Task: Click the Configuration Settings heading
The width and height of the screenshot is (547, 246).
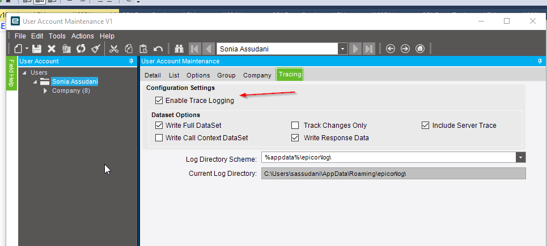Action: click(x=180, y=88)
